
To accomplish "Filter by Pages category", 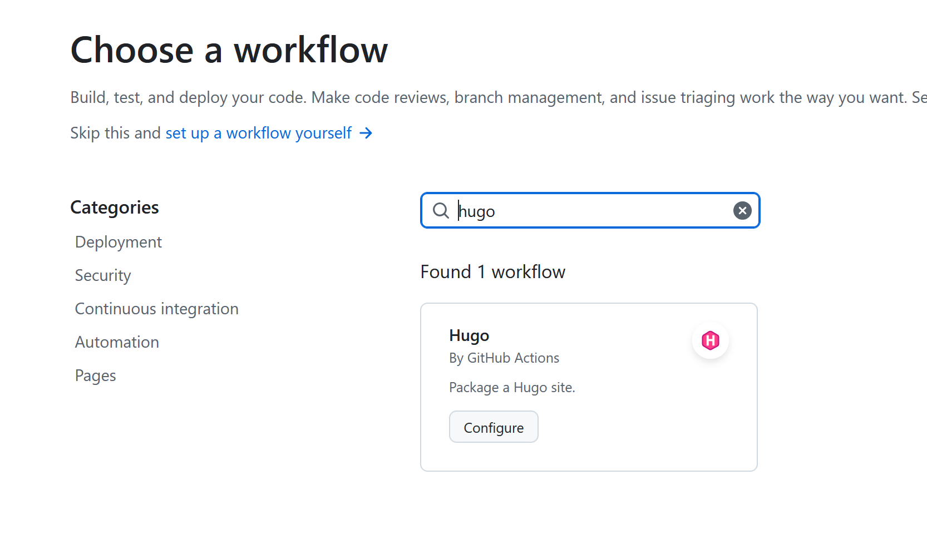I will click(x=96, y=375).
